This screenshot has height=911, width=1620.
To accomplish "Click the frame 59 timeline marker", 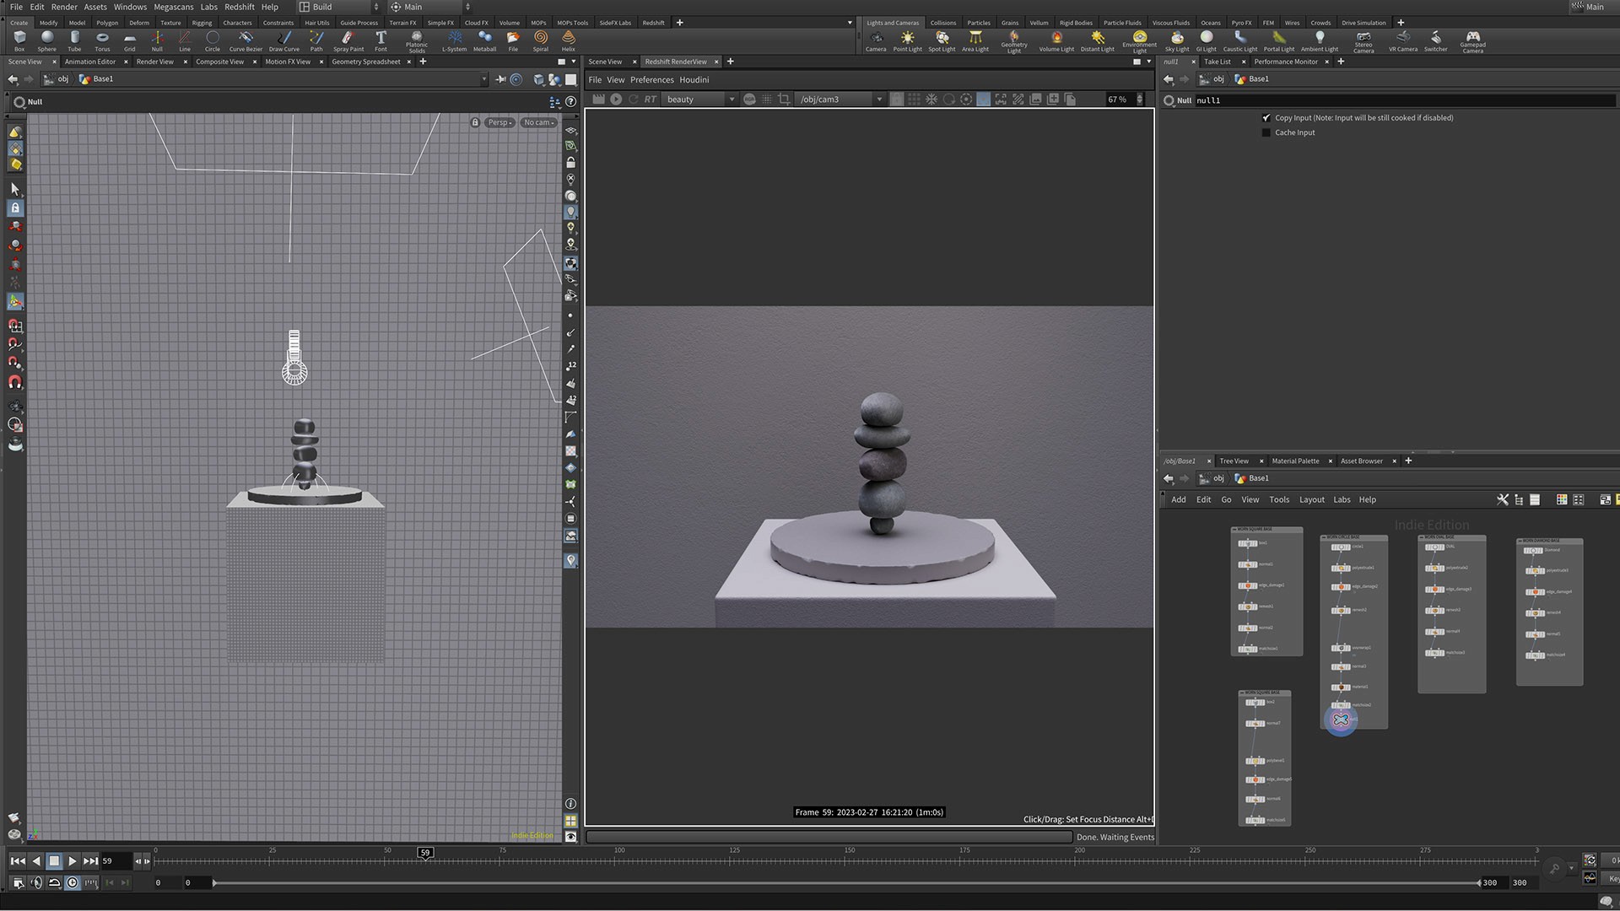I will click(x=425, y=853).
